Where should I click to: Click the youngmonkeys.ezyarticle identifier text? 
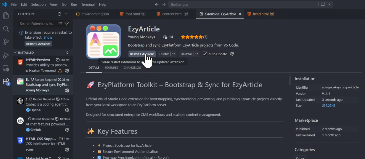[x=340, y=87]
